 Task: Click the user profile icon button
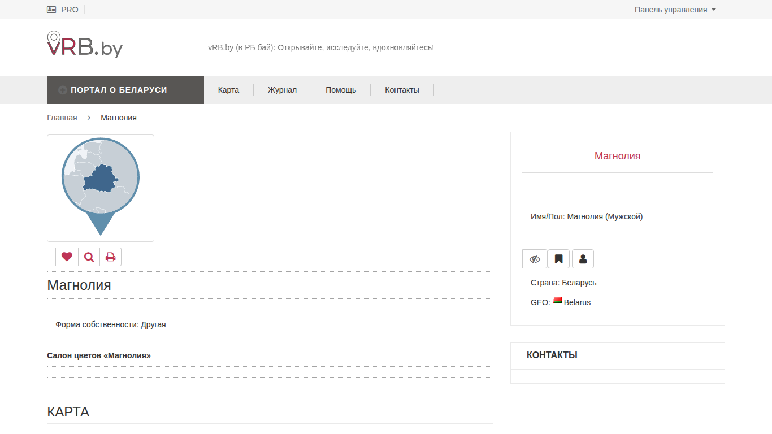tap(583, 259)
